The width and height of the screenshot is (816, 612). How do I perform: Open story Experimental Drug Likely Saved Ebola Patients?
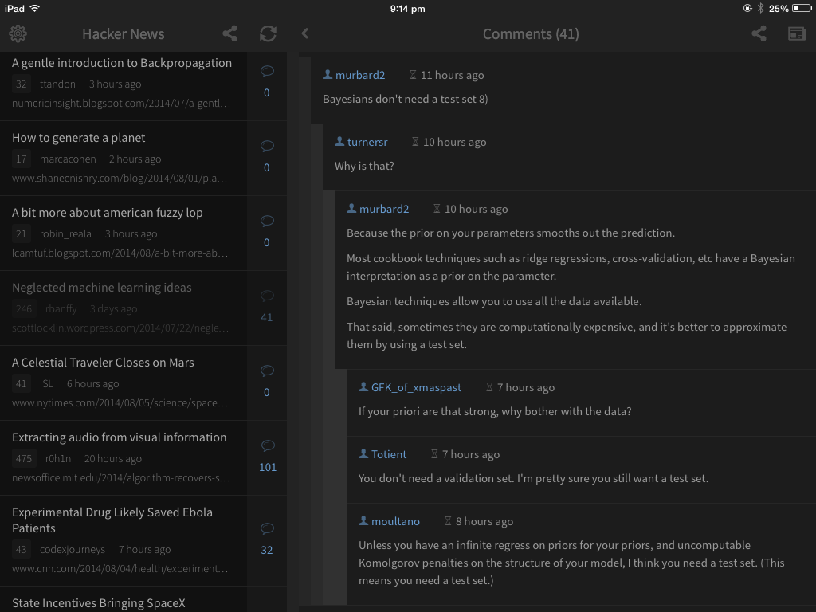point(112,520)
